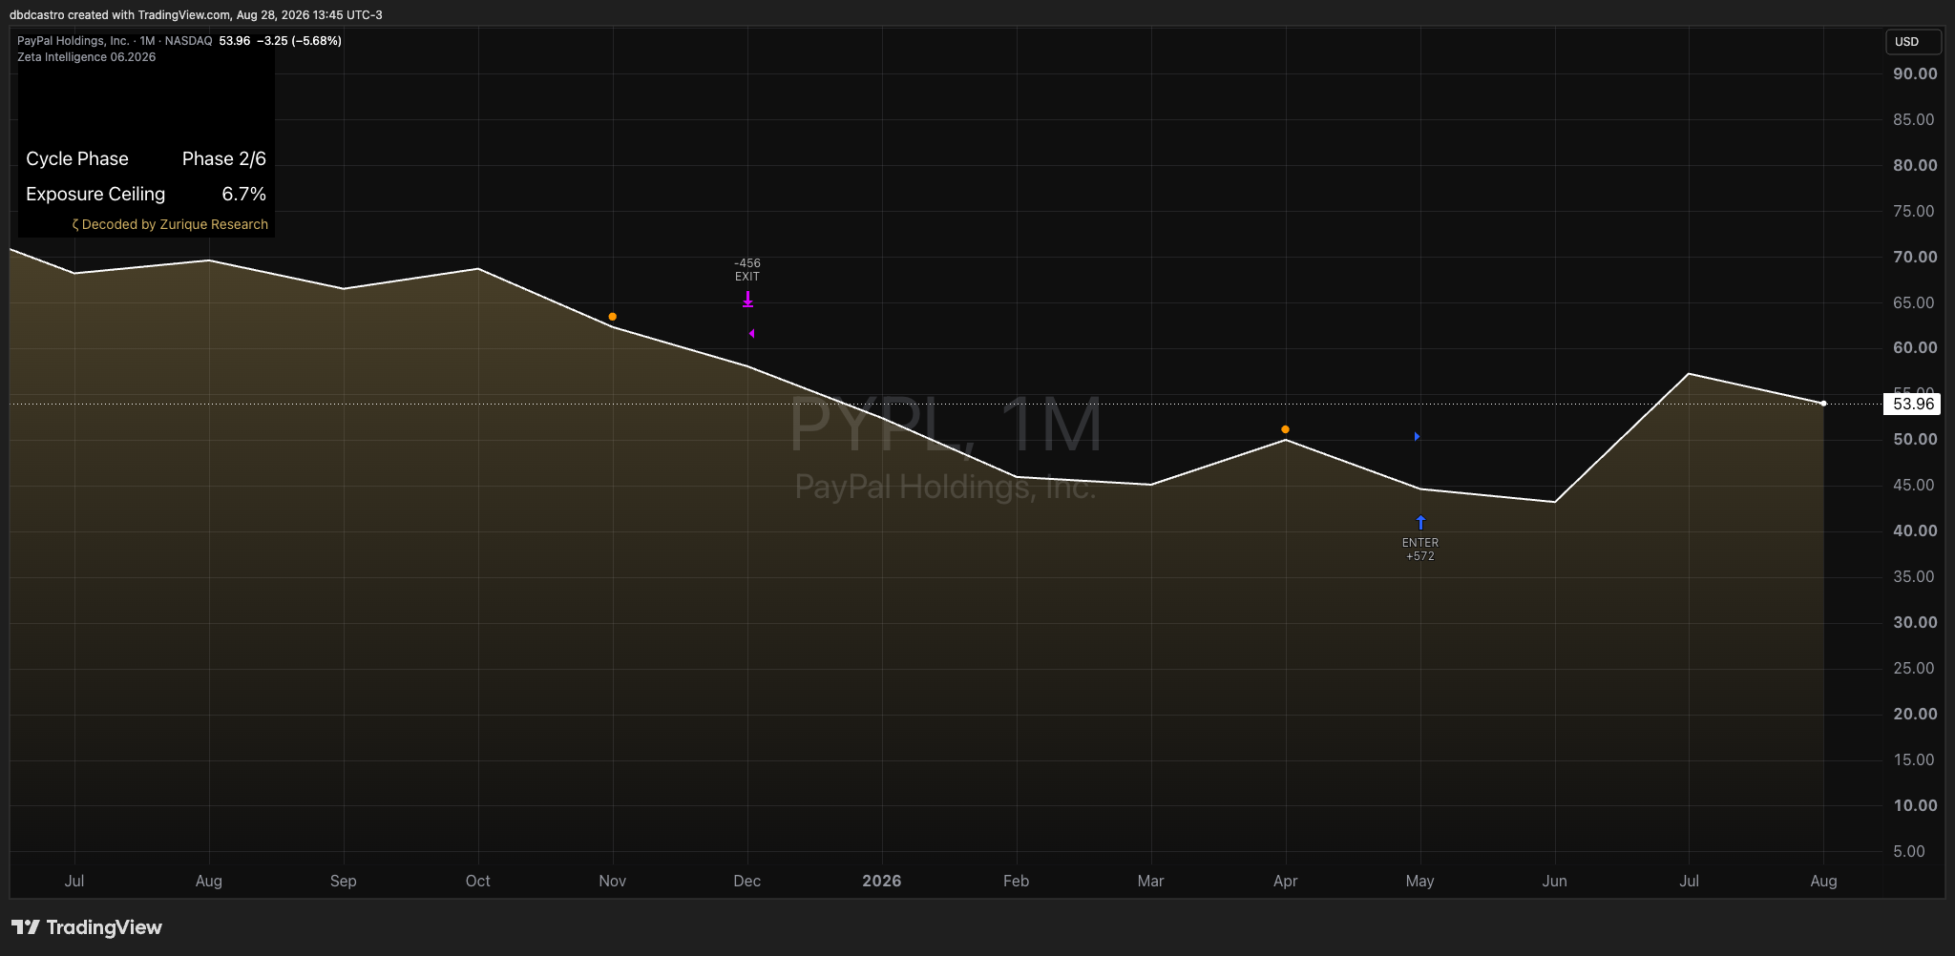Click the "Dec" time axis label
Viewport: 1955px width, 956px height.
coord(746,881)
